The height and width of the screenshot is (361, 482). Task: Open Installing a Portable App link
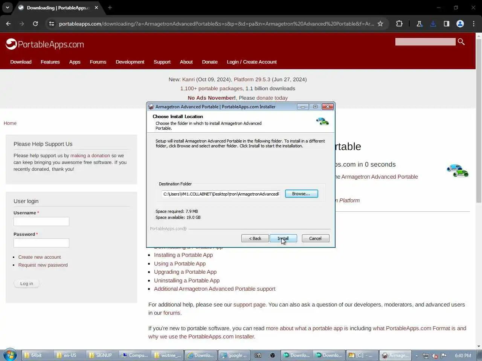pos(183,255)
